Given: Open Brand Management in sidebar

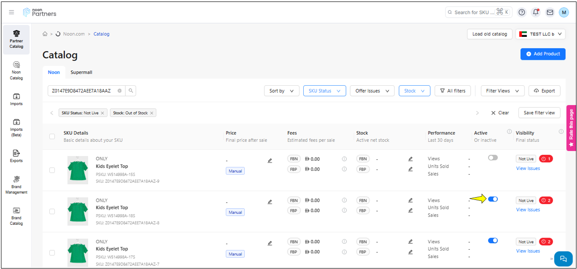Looking at the screenshot, I should 16,184.
